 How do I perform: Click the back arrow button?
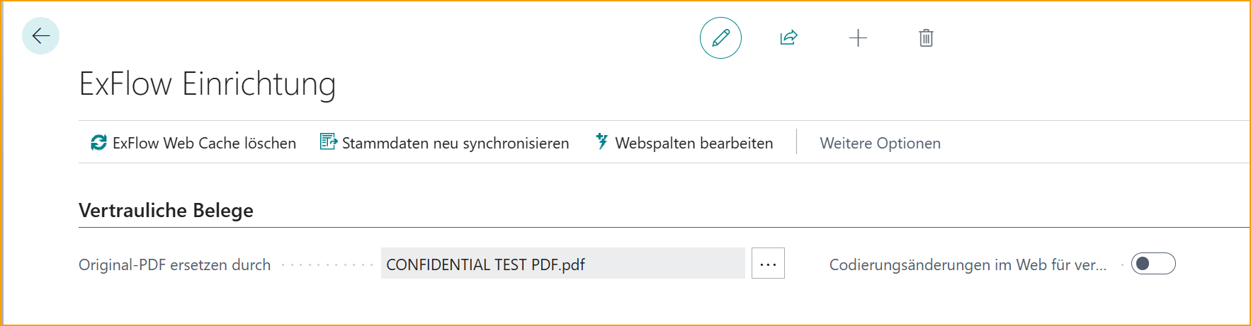pyautogui.click(x=40, y=36)
